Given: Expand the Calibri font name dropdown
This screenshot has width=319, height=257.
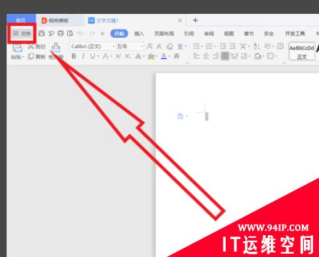Looking at the screenshot, I should 114,46.
